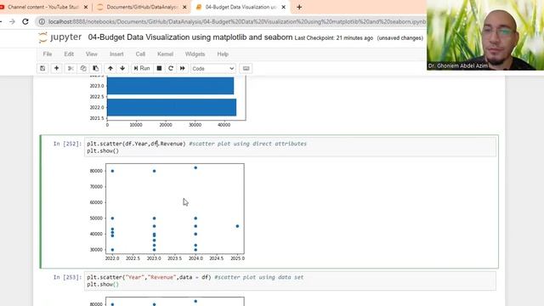544x306 pixels.
Task: Click the localhost address bar
Action: click(x=236, y=21)
